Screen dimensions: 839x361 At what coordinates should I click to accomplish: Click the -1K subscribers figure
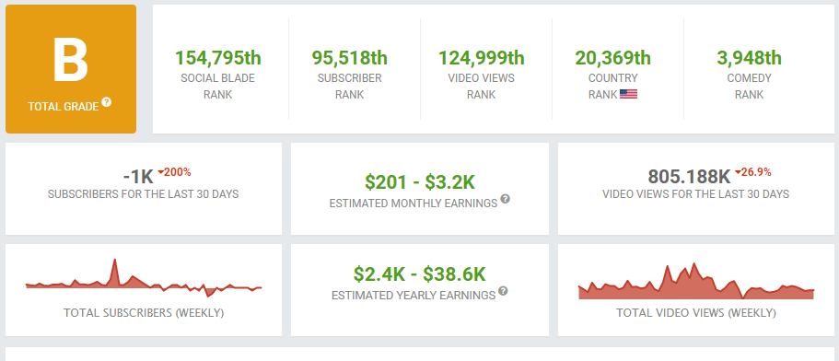pyautogui.click(x=138, y=176)
